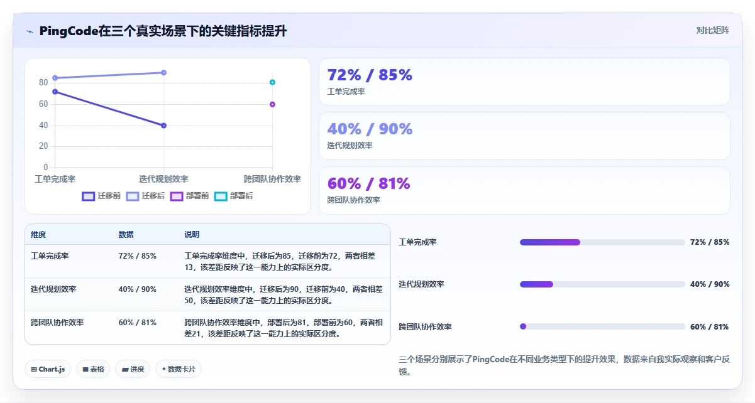Screen dimensions: 755x403
Task: Click the 部署后 teal data point at 81
Action: 272,82
